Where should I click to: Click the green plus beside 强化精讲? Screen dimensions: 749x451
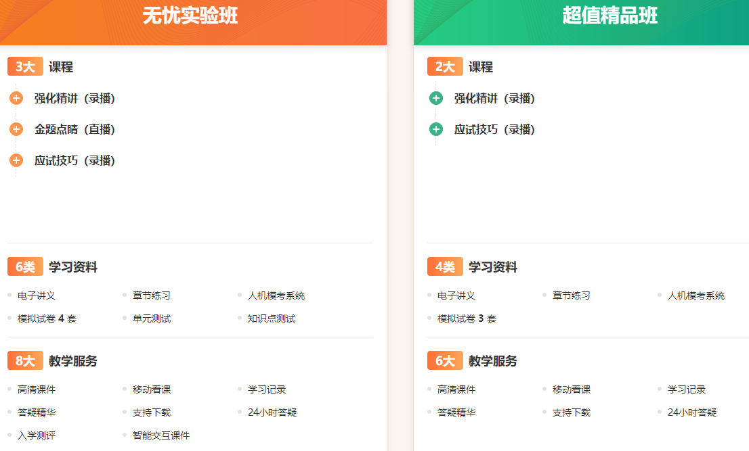pyautogui.click(x=435, y=98)
